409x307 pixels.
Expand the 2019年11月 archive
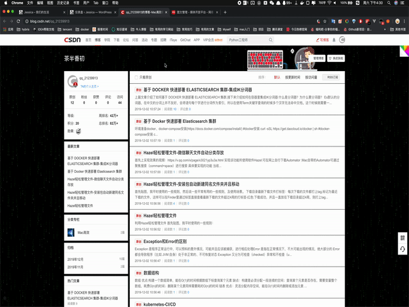point(75,267)
